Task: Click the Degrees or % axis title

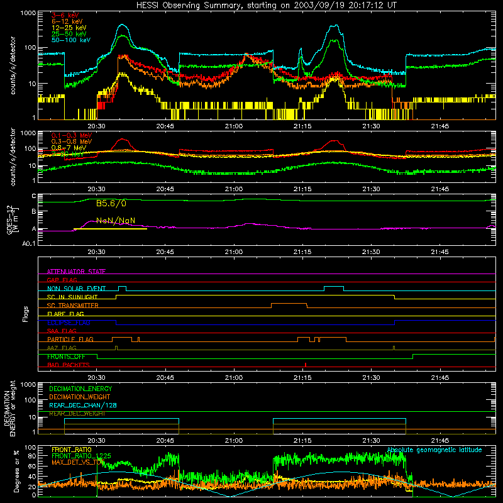Action: point(16,471)
